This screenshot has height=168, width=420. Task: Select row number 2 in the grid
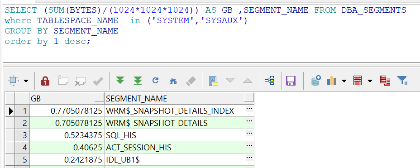click(22, 123)
